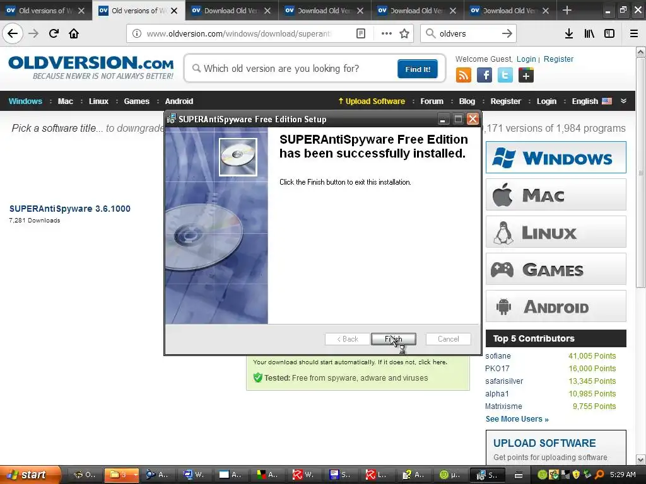
Task: Expand nav bar double-chevron arrow
Action: tap(623, 101)
